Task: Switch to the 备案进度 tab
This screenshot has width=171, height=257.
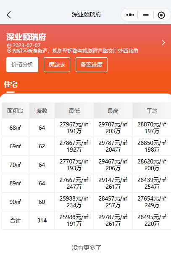Action: point(92,64)
